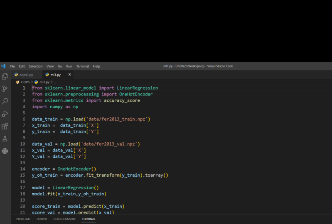Click on 'accuracy_score' in line 3
Viewport: 332px width, 224px height.
click(122, 100)
